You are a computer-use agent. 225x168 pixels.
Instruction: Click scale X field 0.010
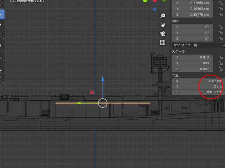pos(192,57)
